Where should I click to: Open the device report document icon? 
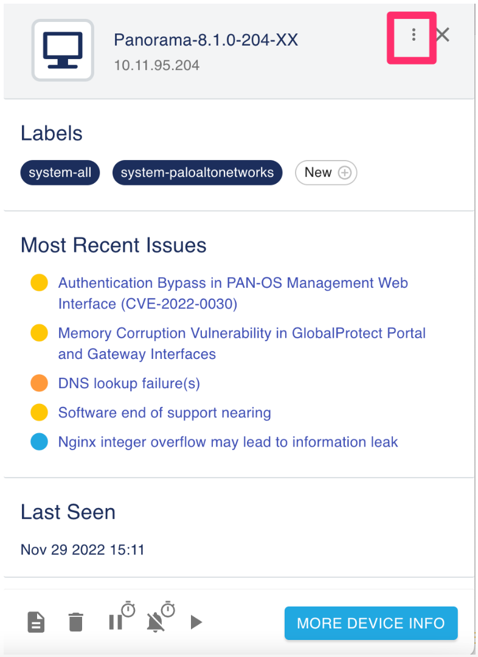coord(36,622)
